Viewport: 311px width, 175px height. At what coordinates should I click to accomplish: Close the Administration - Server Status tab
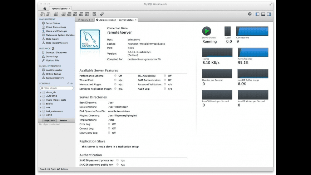pyautogui.click(x=136, y=20)
